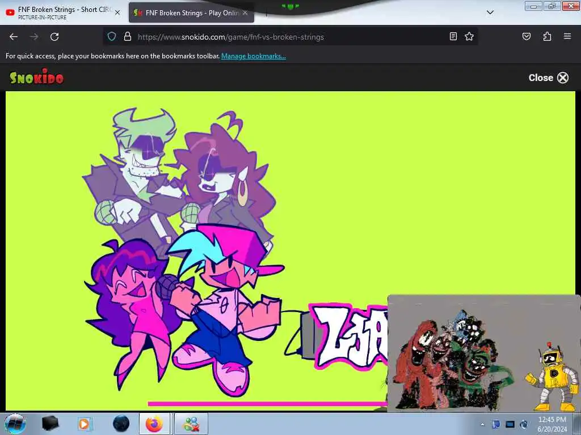Viewport: 581px width, 435px height.
Task: Open the clock showing 12:45 PM
Action: (552, 424)
